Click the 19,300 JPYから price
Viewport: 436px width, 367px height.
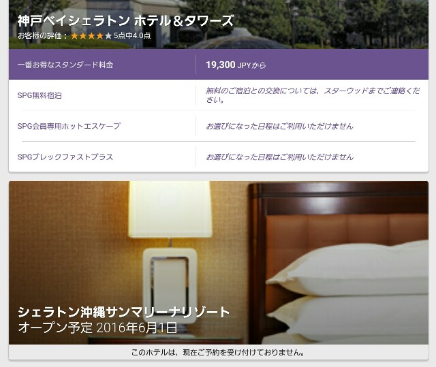236,65
